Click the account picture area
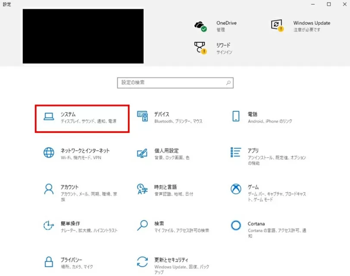350x276 pixels. (83, 36)
